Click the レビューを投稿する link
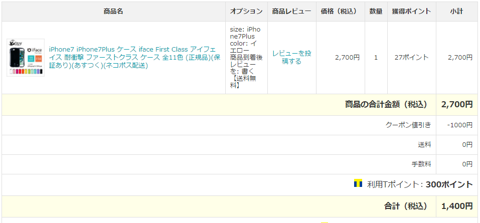The width and height of the screenshot is (480, 223). [292, 58]
